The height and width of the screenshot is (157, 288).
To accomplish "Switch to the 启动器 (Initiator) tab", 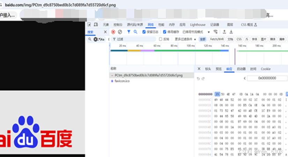I will [241, 69].
